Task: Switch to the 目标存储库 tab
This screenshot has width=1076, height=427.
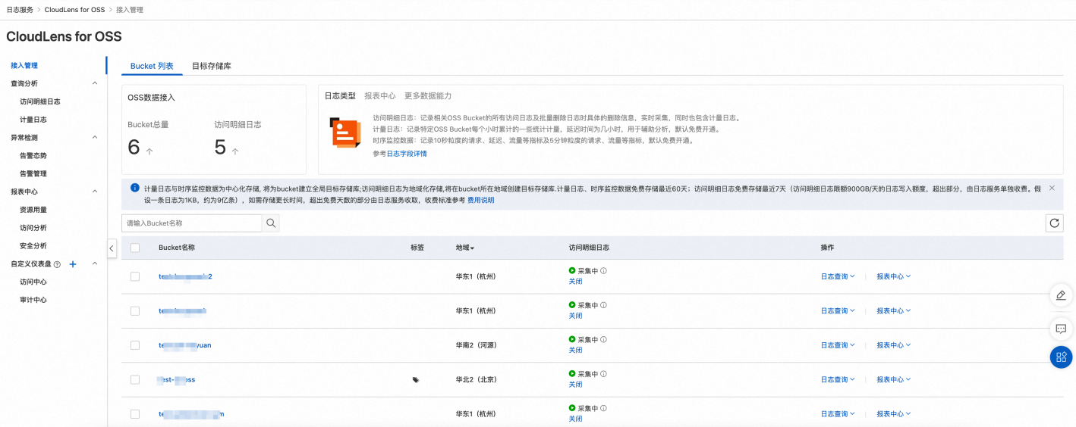Action: click(x=212, y=66)
